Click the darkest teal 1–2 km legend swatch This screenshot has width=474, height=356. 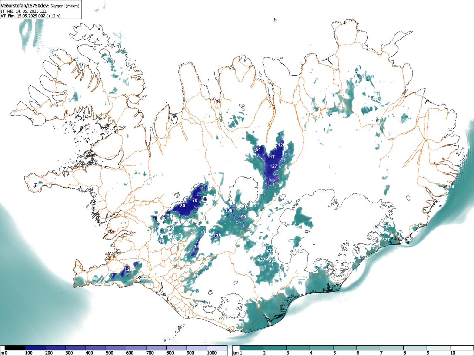pyautogui.click(x=252, y=348)
